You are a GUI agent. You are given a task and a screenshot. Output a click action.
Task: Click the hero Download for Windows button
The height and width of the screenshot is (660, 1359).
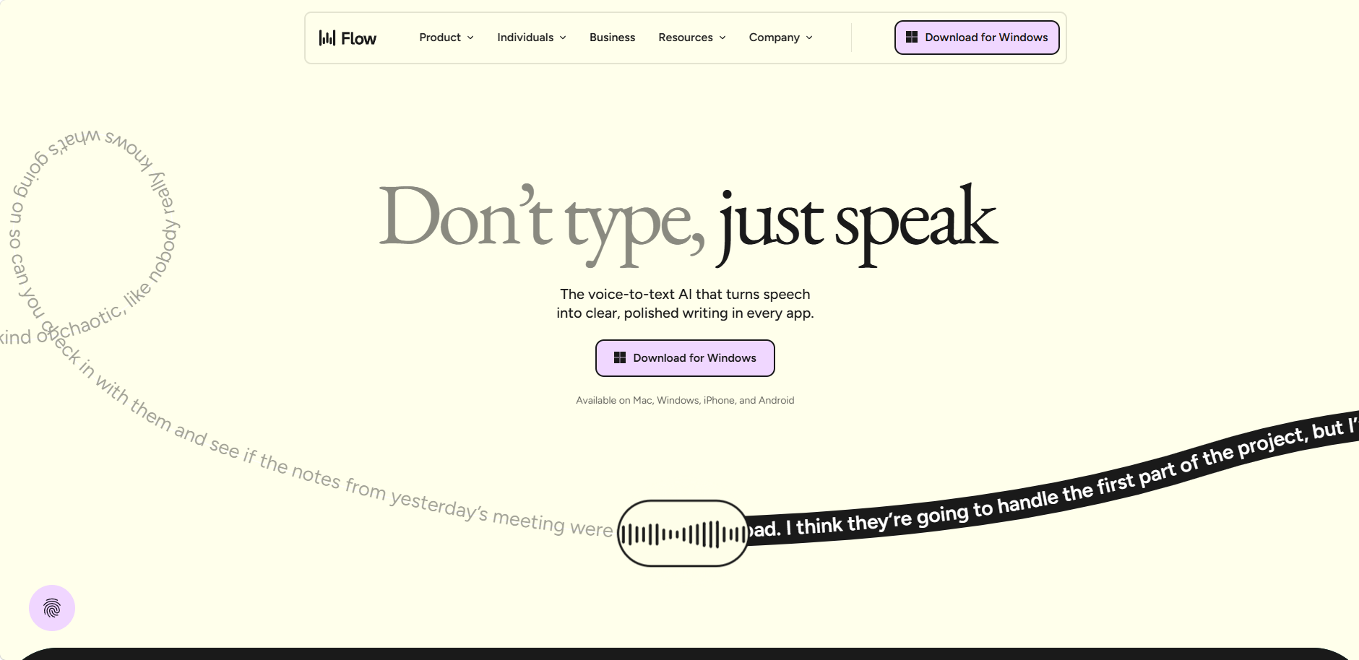(x=685, y=358)
